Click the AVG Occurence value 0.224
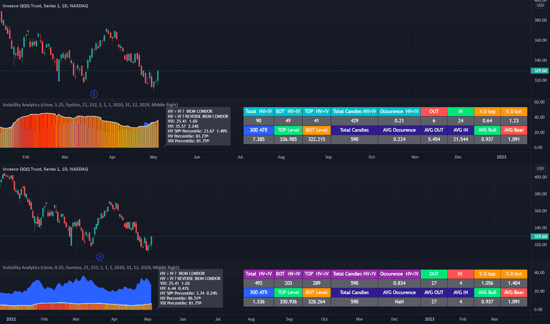Screen dimensions: 550x324 tap(399, 139)
